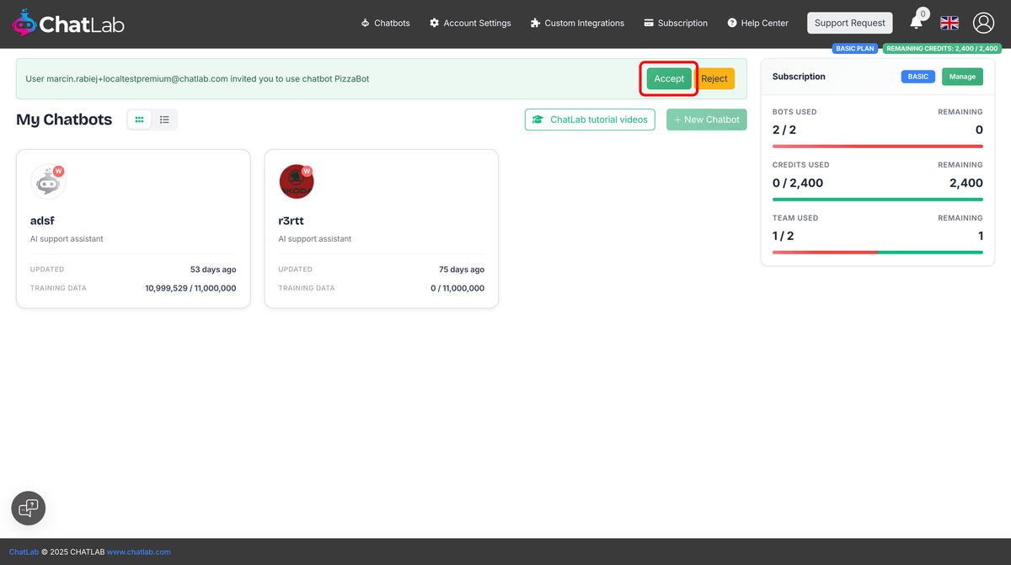1011x565 pixels.
Task: Open the British flag language selector
Action: [949, 23]
